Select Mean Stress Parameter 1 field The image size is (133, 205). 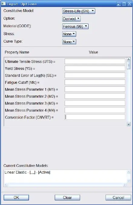click(95, 89)
